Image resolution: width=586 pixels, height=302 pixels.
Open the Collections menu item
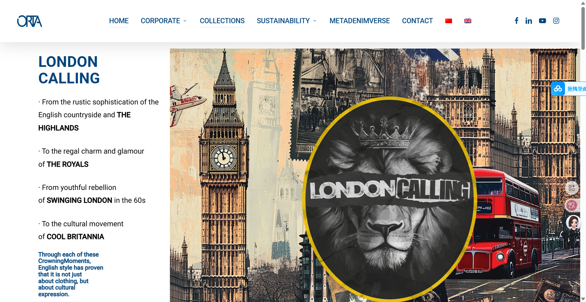tap(222, 21)
